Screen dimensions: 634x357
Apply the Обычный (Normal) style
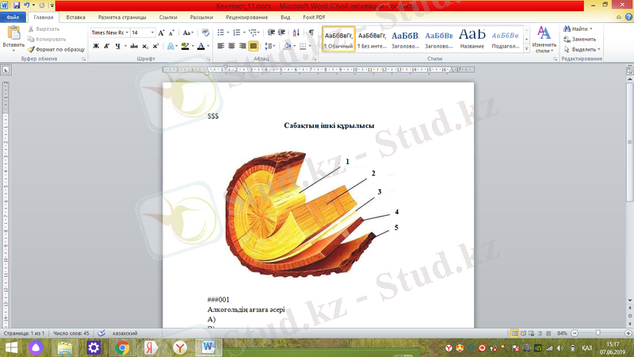[339, 39]
